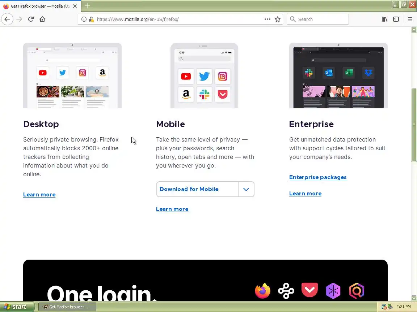
Task: Open Learn more under Mobile
Action: tap(172, 209)
